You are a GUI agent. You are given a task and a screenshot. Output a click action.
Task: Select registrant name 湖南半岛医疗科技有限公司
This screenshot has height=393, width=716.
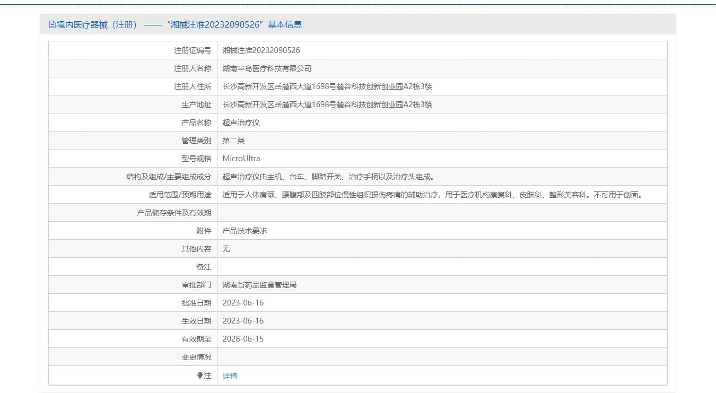pos(267,68)
